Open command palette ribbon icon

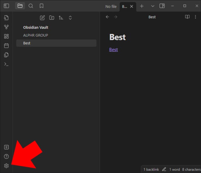6,64
